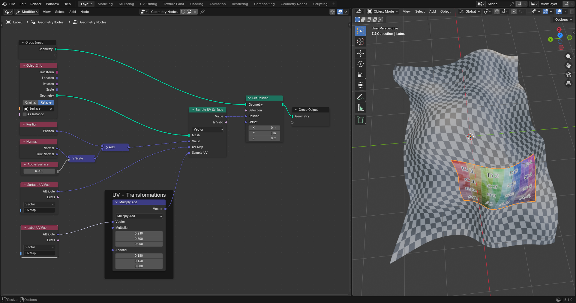The height and width of the screenshot is (303, 576).
Task: Collapse the Label UVMap node
Action: pyautogui.click(x=25, y=228)
